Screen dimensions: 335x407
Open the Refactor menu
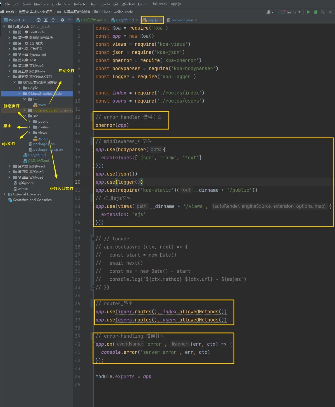(80, 4)
